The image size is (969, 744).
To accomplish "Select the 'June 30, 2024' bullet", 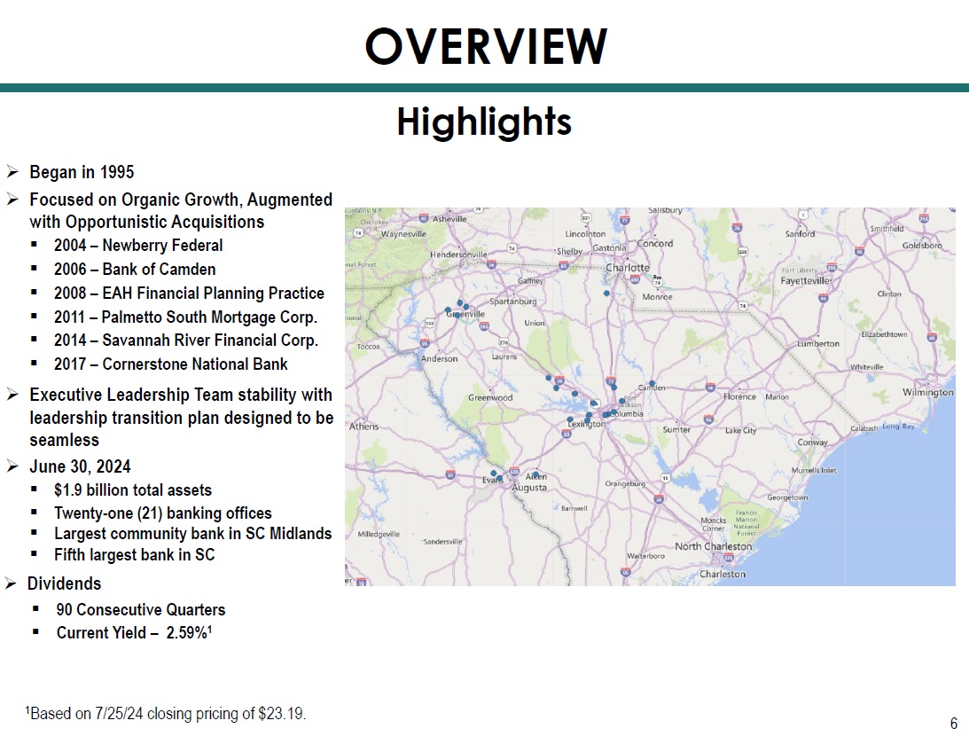I will pos(81,466).
